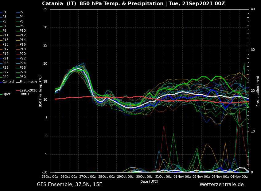Click the P18 legend label
Image resolution: width=261 pixels, height=191 pixels.
coord(23,49)
